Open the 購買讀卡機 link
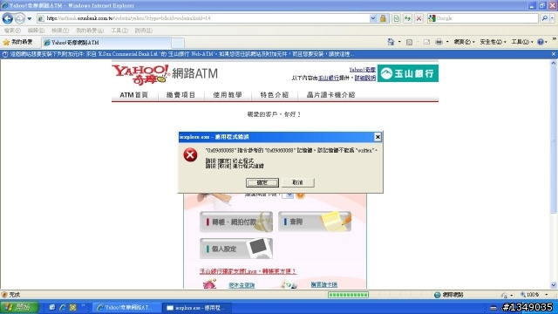 pyautogui.click(x=323, y=285)
